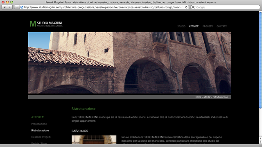Click the ristrutturazione breadcrumb link
Viewport: 262px width, 147px height.
coord(220,97)
